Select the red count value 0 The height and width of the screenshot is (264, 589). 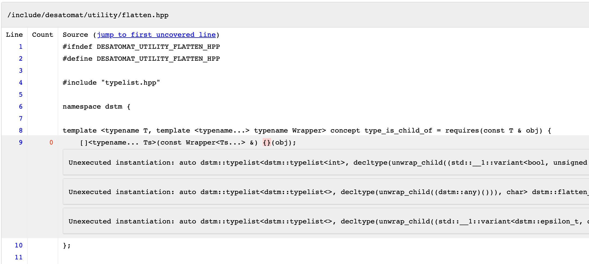pyautogui.click(x=51, y=142)
